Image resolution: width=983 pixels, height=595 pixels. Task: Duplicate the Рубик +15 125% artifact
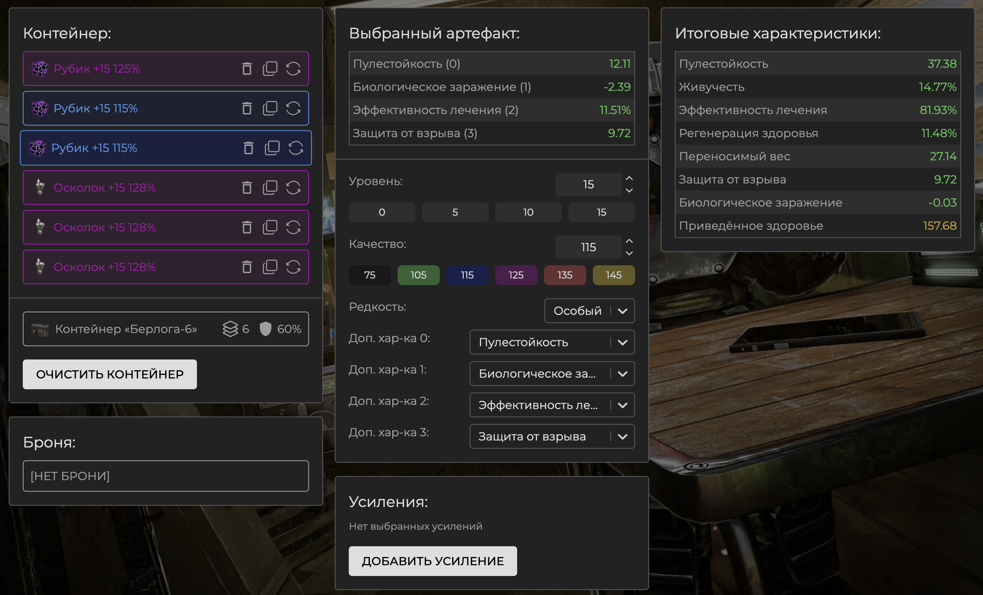coord(270,69)
